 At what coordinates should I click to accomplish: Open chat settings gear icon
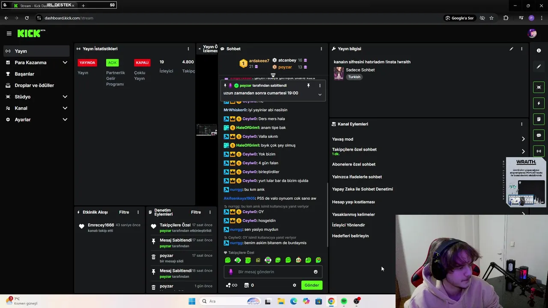tap(294, 285)
